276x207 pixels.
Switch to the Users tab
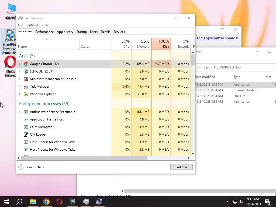[x=94, y=32]
